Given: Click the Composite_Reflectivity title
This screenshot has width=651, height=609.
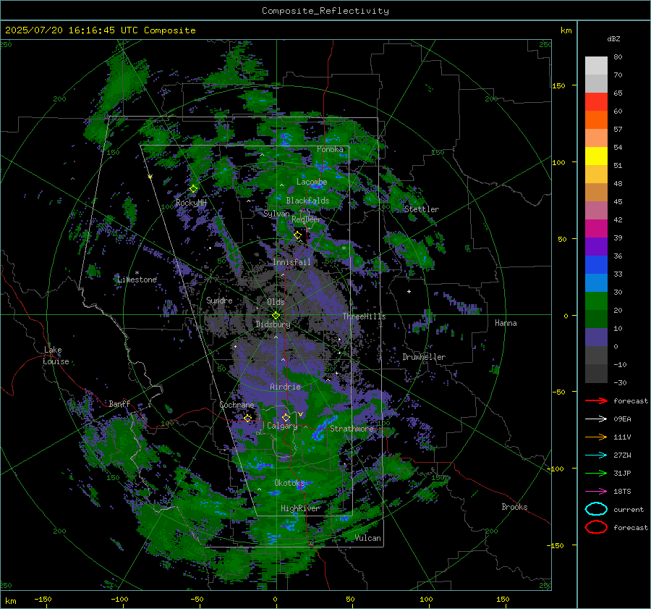Looking at the screenshot, I should click(325, 11).
